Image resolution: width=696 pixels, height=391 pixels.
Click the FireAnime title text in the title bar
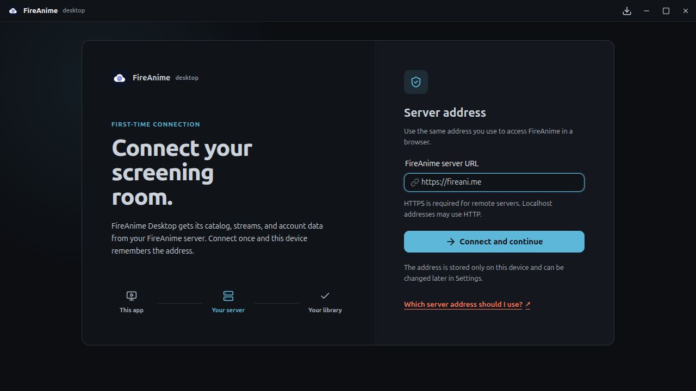click(40, 11)
